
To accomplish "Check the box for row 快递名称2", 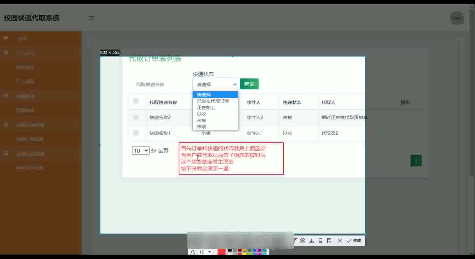I will click(x=136, y=117).
